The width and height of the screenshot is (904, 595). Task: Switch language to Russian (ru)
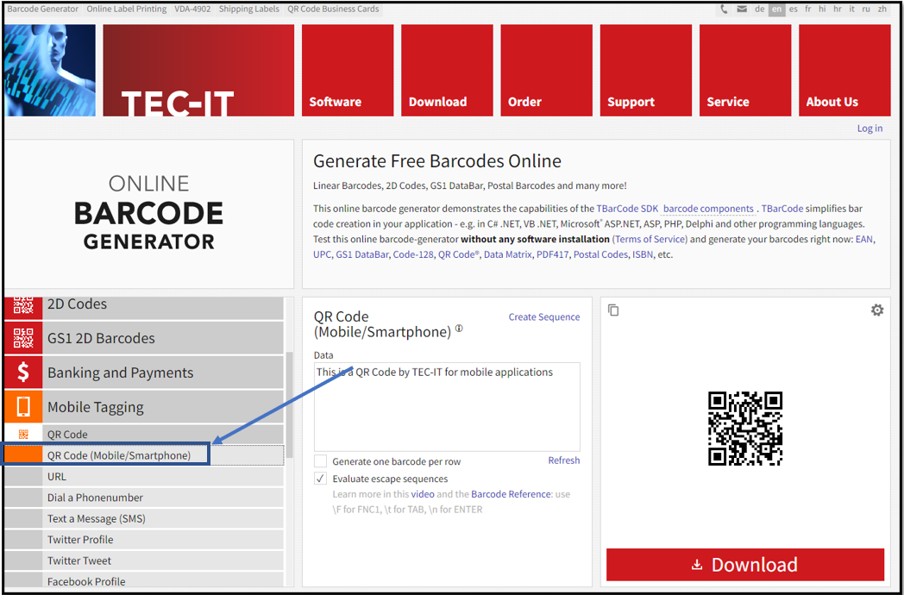tap(866, 9)
